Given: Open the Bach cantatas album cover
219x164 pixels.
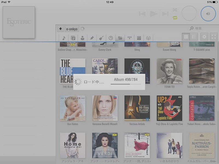Looking at the screenshot, I should (202, 108).
